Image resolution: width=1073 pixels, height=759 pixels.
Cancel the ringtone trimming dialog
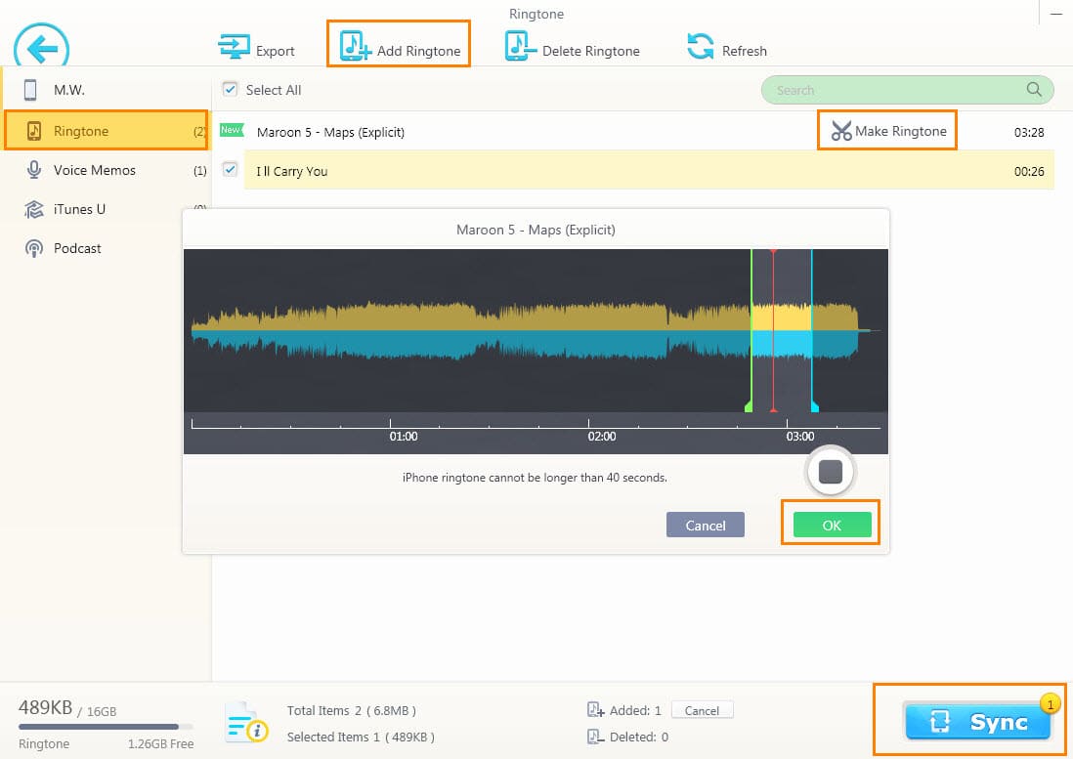point(705,526)
